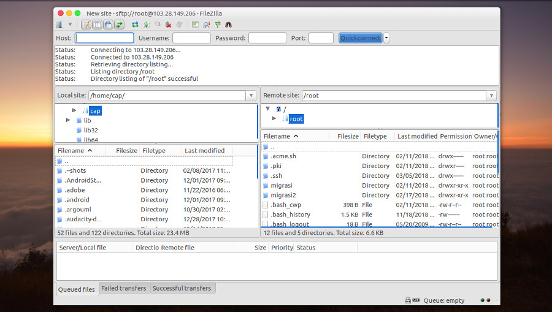Click into the Host input field
This screenshot has height=312, width=552.
(104, 38)
